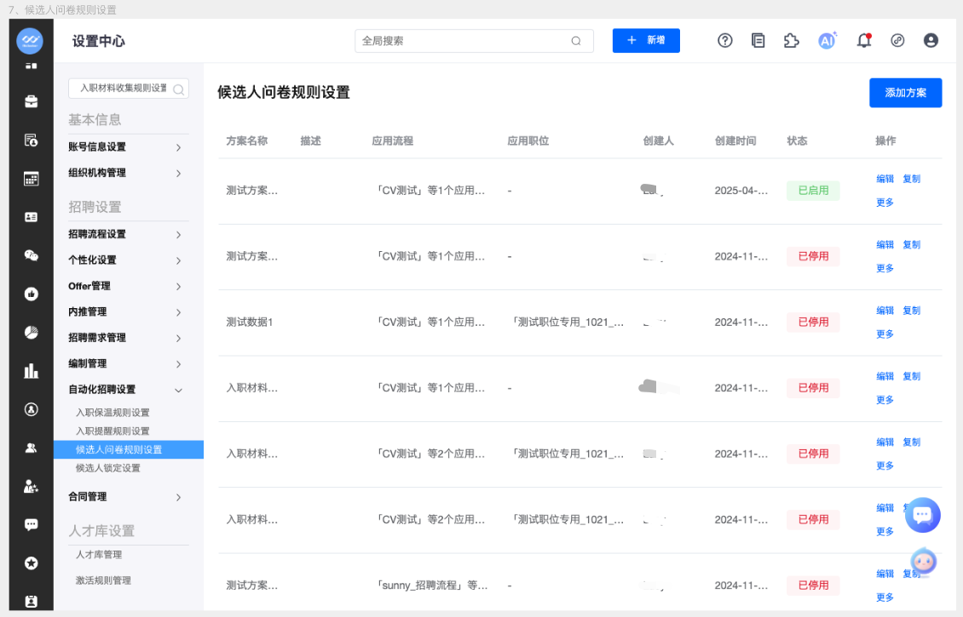Click the blue 新增 button
963x617 pixels.
coord(646,40)
